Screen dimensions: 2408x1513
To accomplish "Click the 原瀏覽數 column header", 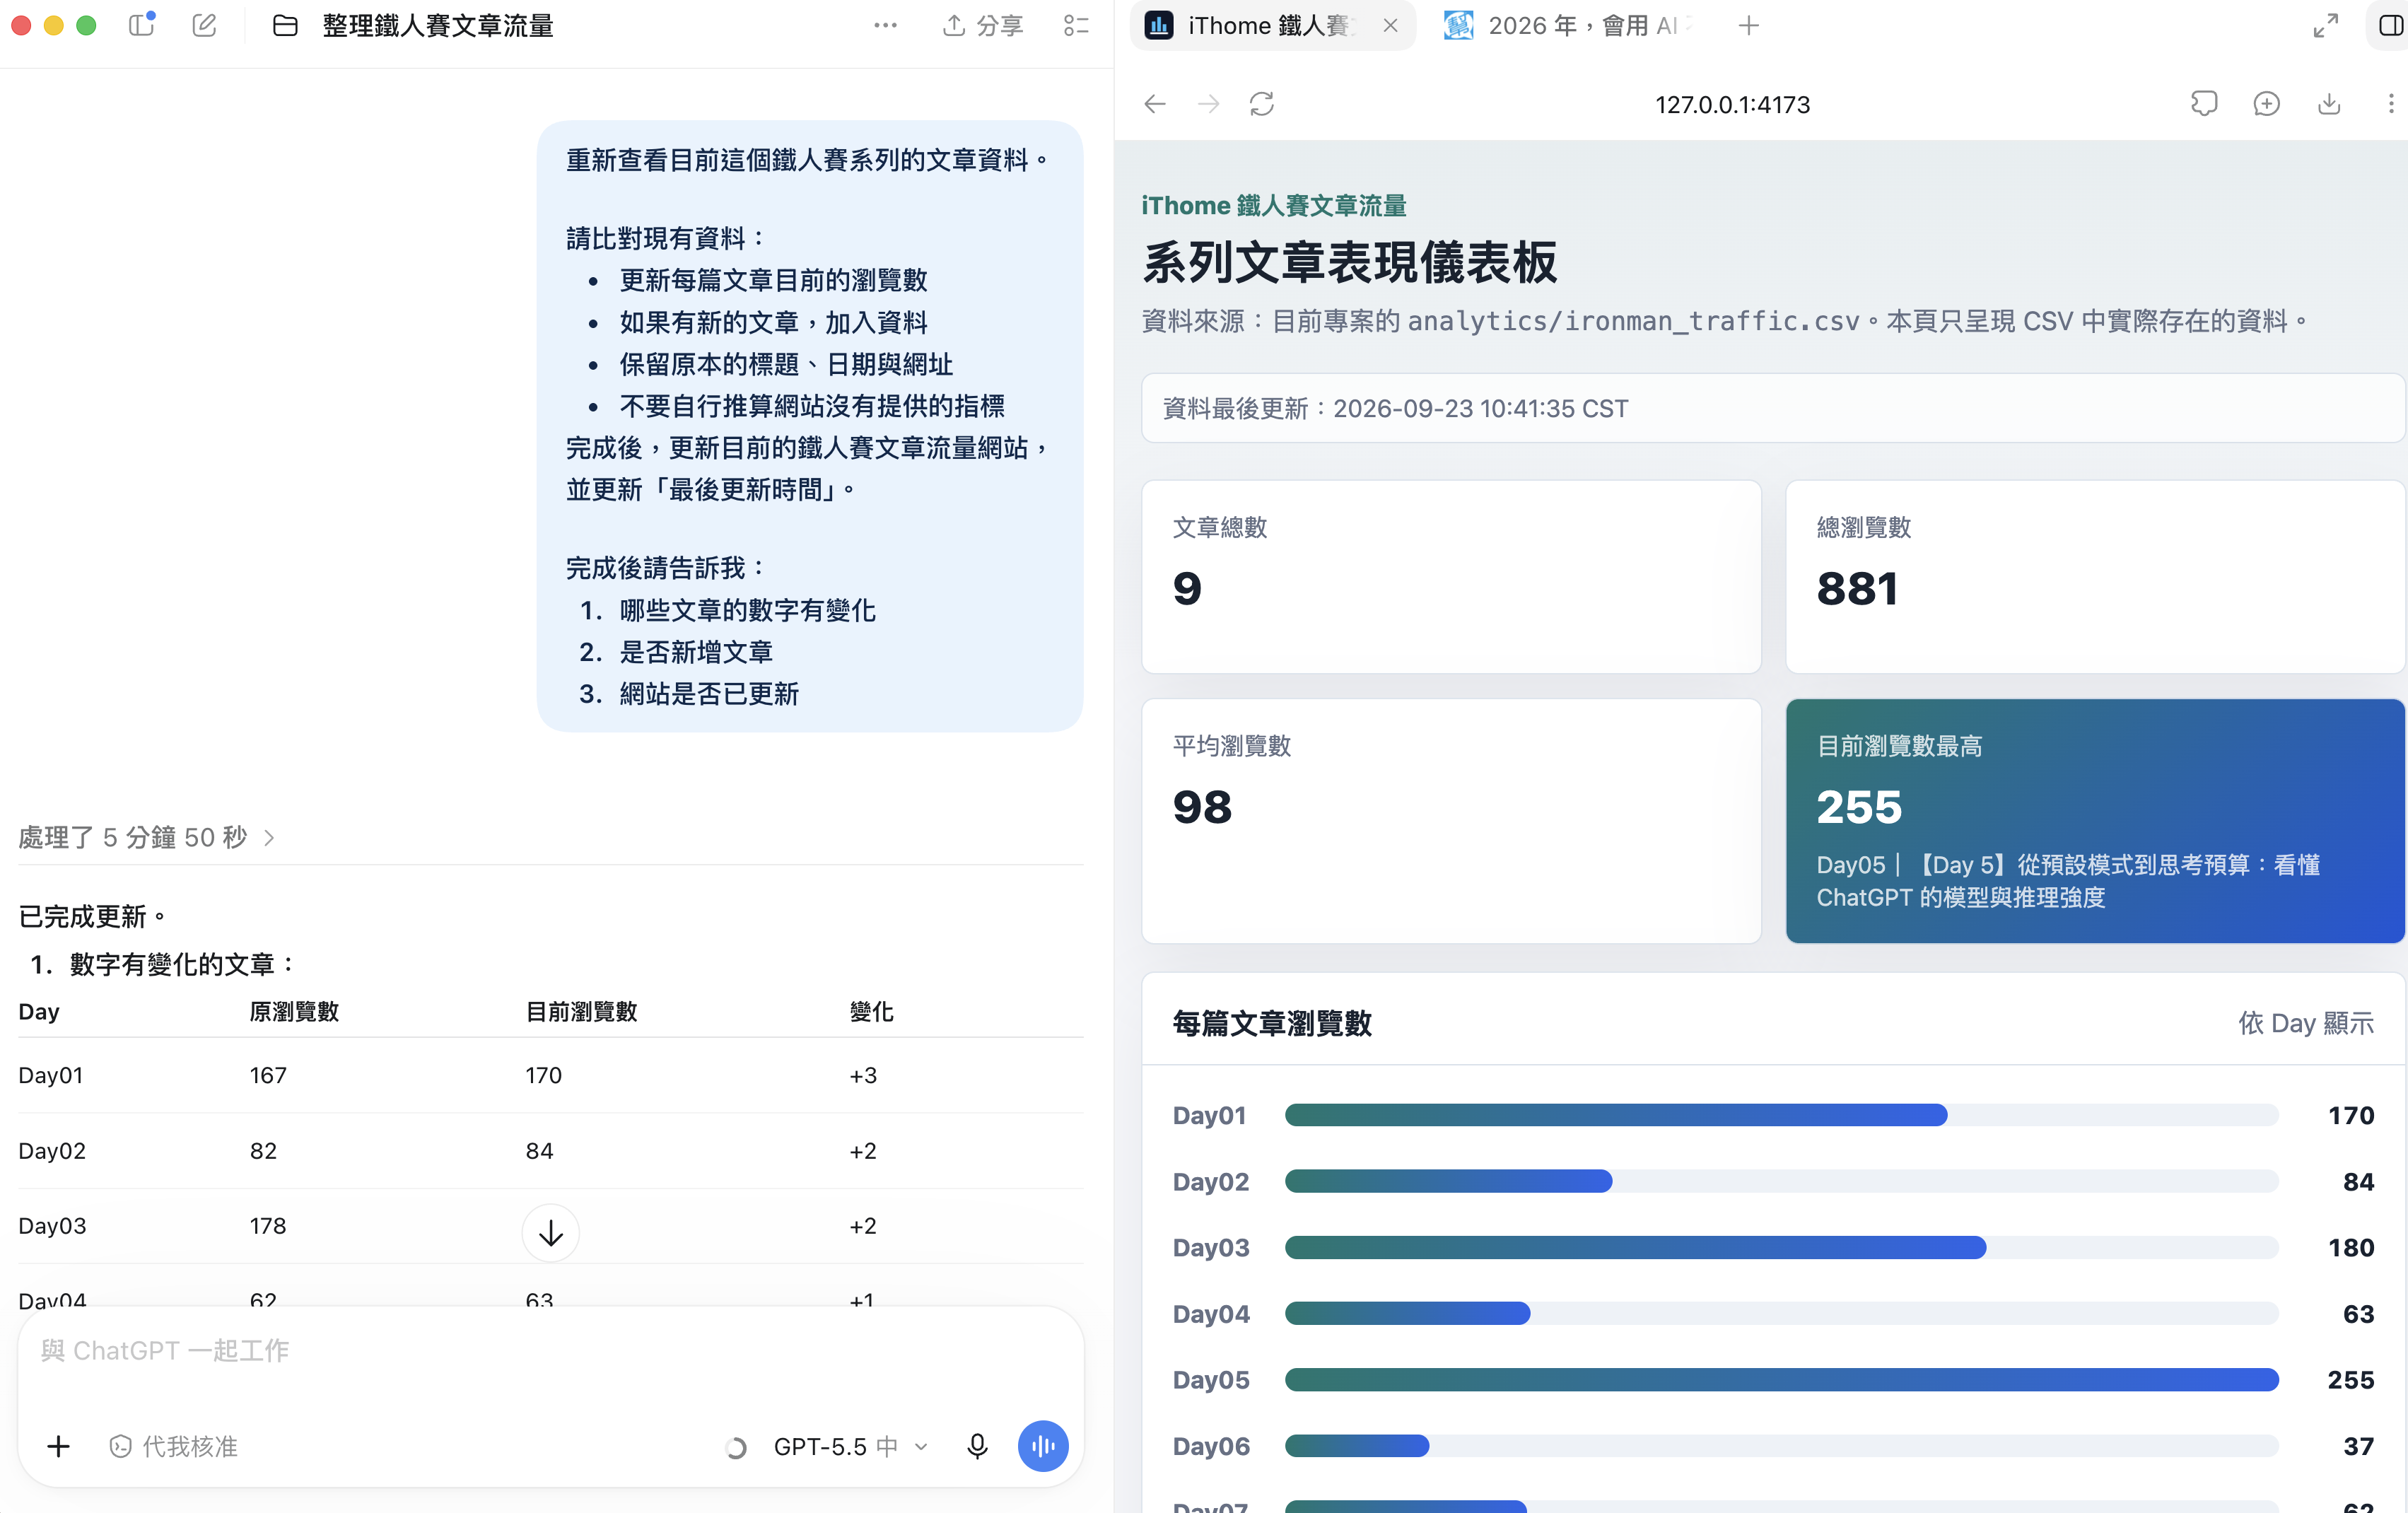I will 294,1012.
